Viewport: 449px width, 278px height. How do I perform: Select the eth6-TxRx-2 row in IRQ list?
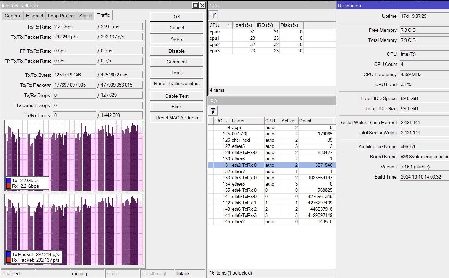click(x=244, y=209)
